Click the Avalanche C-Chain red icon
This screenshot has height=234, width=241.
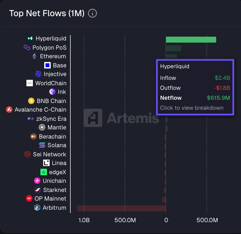(9, 110)
